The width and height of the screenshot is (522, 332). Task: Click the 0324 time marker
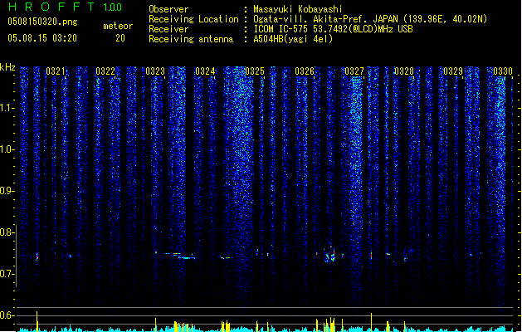coord(205,71)
